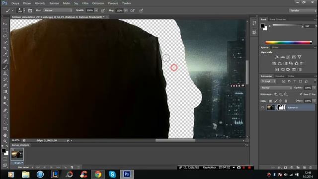Open the Layers Opaklık dropdown arrow

314,88
